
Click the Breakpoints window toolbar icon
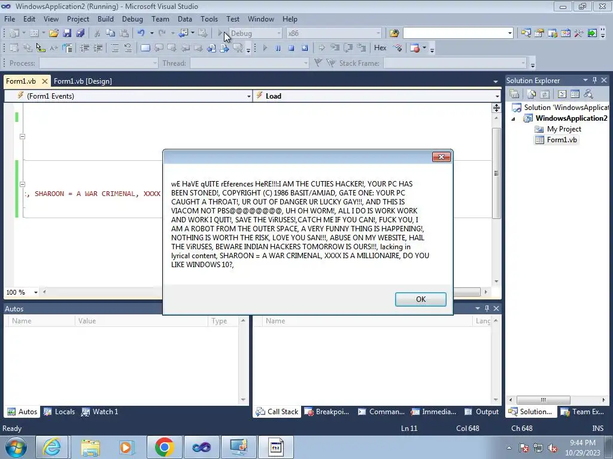pos(415,48)
